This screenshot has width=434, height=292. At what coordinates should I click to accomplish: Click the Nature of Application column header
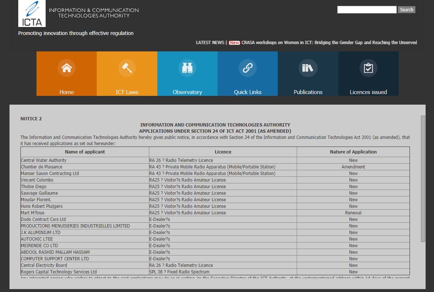(353, 152)
